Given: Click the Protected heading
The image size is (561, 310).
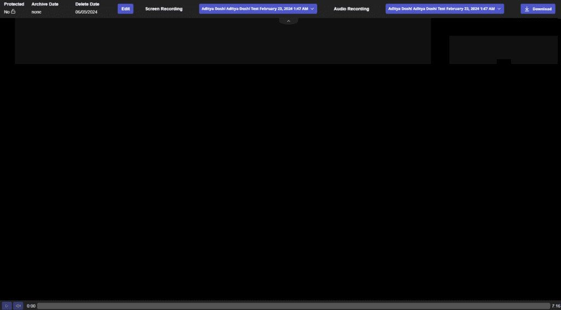Looking at the screenshot, I should click(14, 4).
